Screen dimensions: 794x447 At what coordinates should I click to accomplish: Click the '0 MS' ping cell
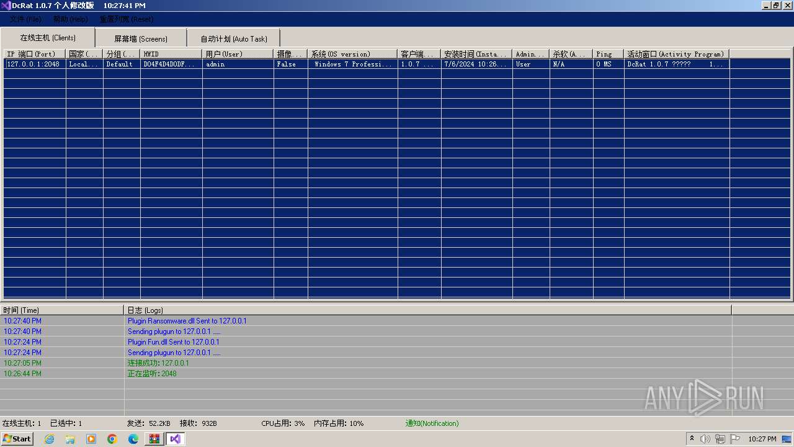(609, 64)
